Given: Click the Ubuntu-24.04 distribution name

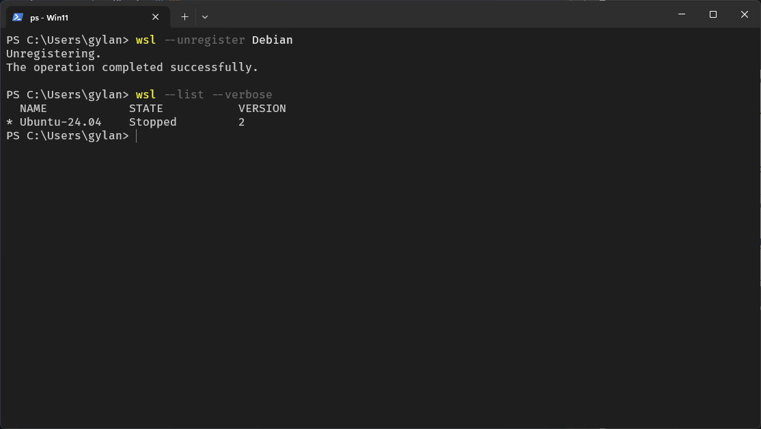Looking at the screenshot, I should click(60, 122).
